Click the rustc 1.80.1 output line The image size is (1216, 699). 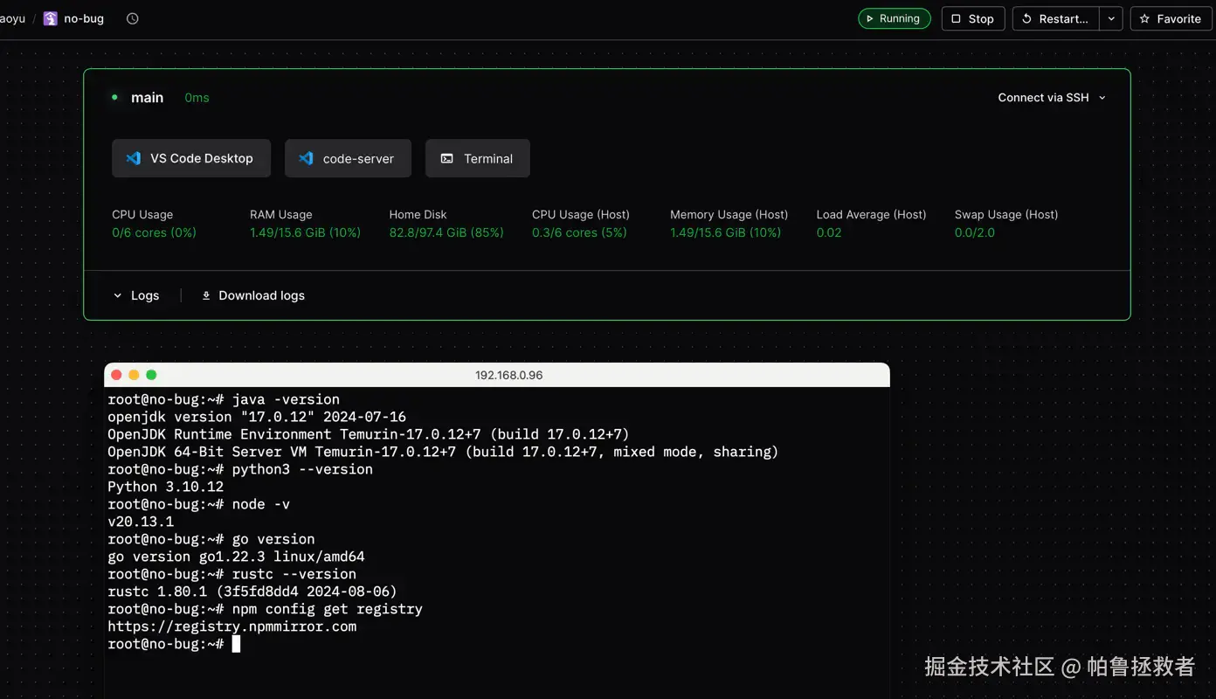pyautogui.click(x=252, y=592)
